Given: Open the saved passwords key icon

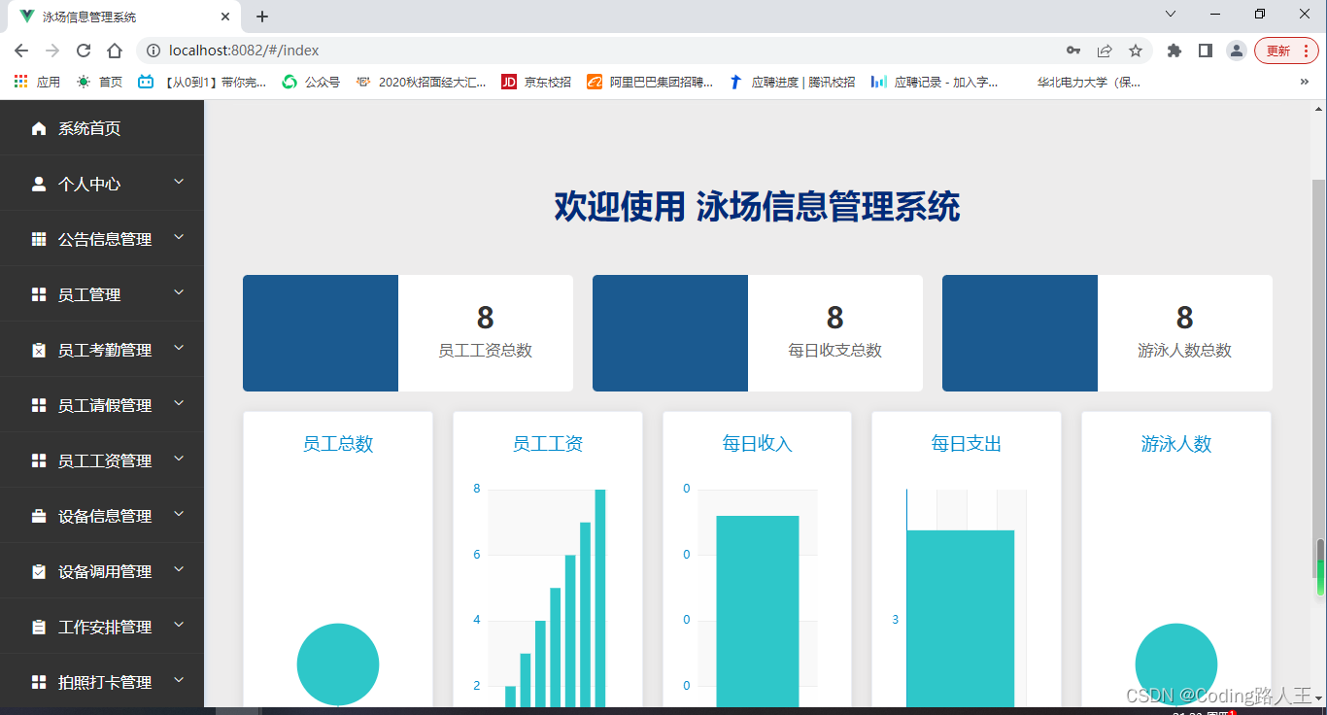Looking at the screenshot, I should 1073,51.
